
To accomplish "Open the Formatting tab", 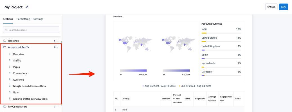I will point(23,19).
